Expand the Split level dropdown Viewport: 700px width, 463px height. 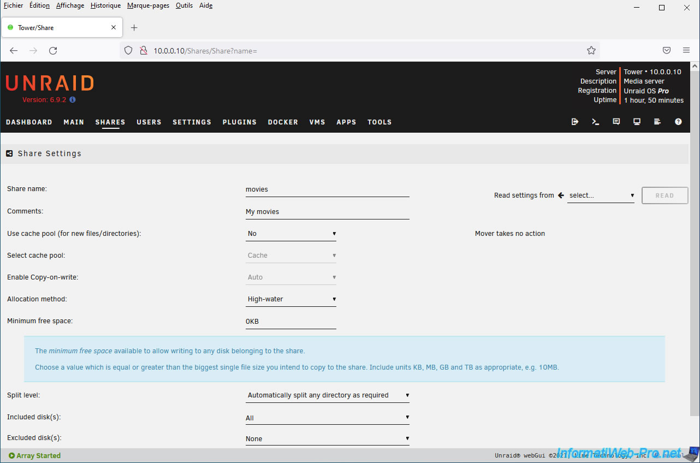327,395
